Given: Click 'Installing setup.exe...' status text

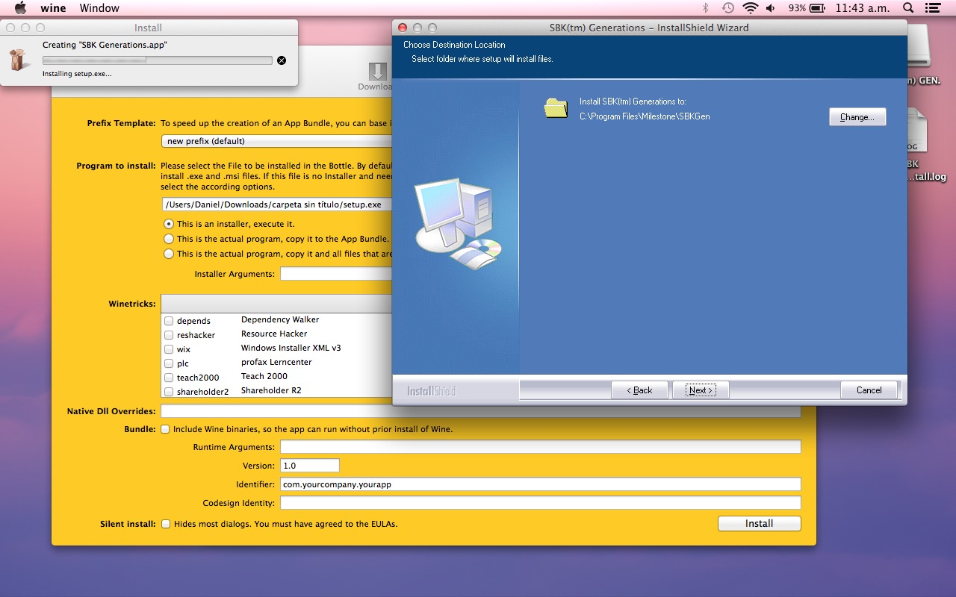Looking at the screenshot, I should (77, 74).
